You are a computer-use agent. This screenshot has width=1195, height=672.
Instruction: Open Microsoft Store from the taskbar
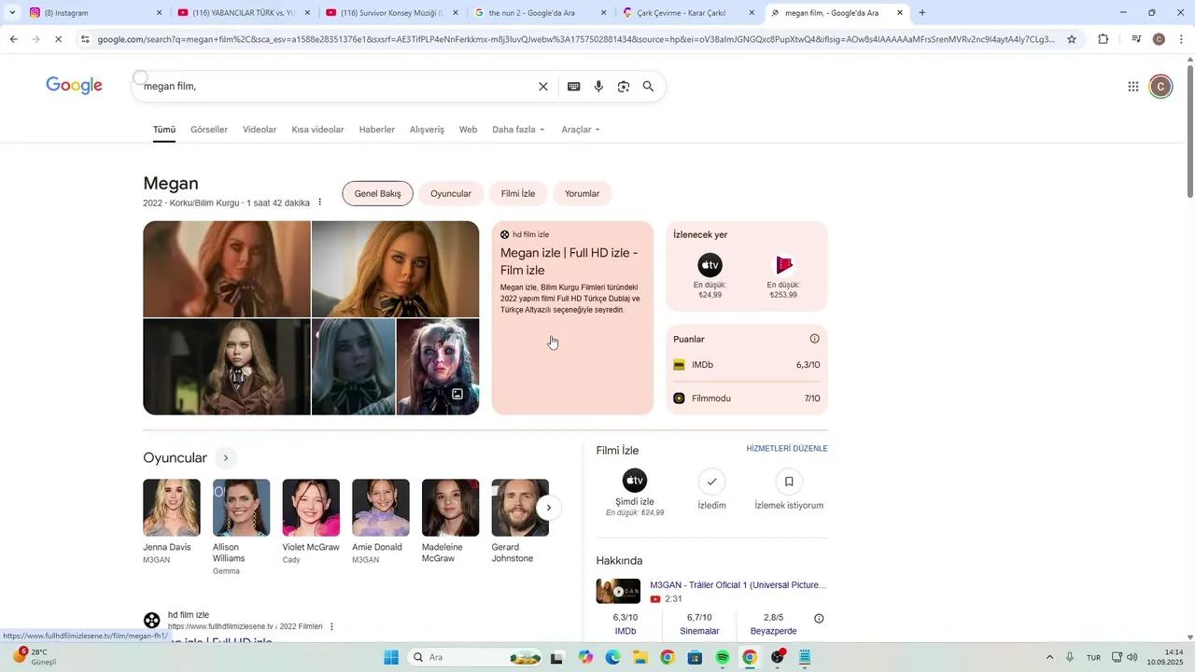coord(695,657)
